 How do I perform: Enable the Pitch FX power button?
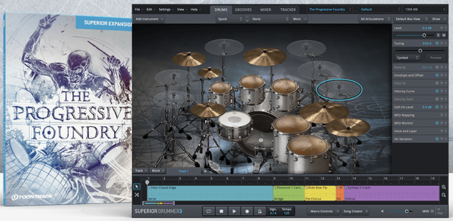(x=437, y=83)
